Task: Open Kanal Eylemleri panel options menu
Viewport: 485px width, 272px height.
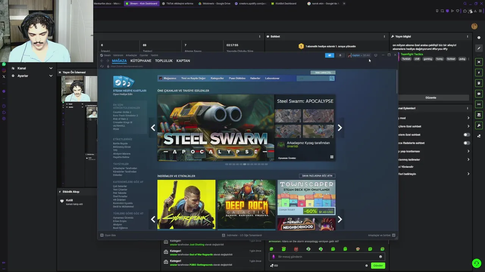Action: pyautogui.click(x=467, y=108)
